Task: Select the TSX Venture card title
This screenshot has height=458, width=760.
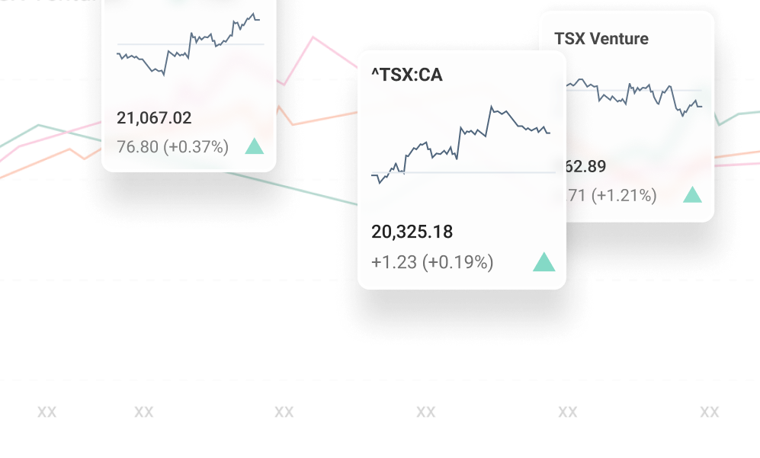Action: click(x=601, y=38)
